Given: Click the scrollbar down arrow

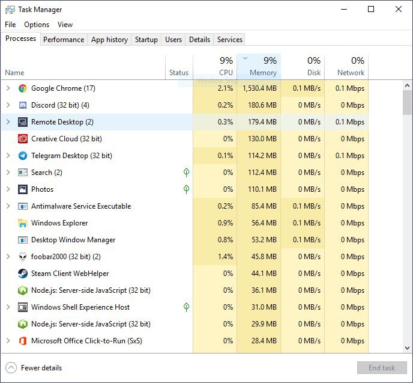Looking at the screenshot, I should point(407,348).
